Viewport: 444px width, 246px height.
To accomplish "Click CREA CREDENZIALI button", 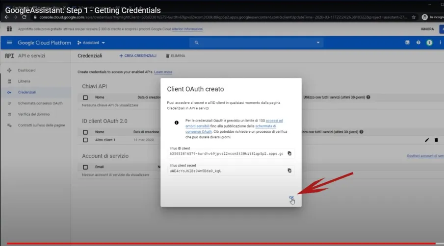I will (x=138, y=56).
